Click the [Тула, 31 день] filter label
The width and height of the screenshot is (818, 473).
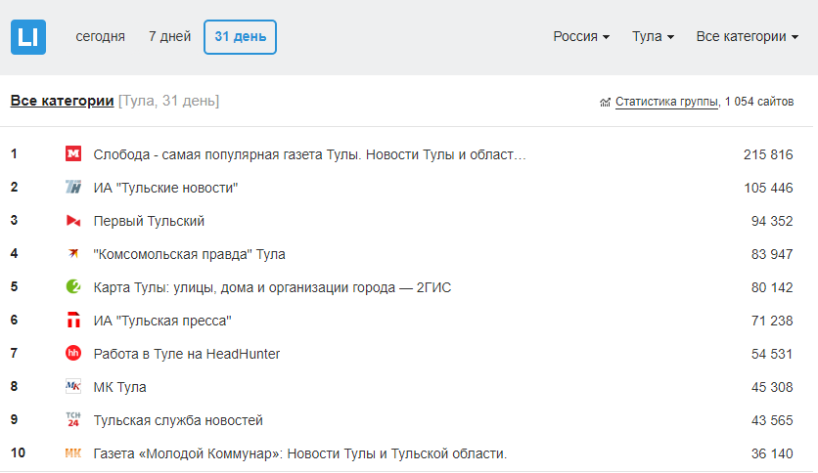click(x=168, y=101)
